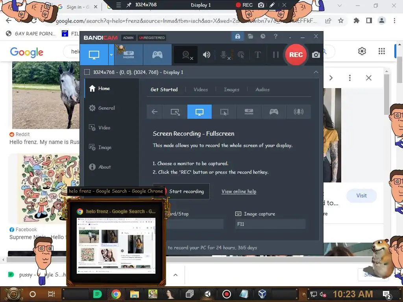Click REC on the top recording bar
The width and height of the screenshot is (403, 302).
coord(244,5)
